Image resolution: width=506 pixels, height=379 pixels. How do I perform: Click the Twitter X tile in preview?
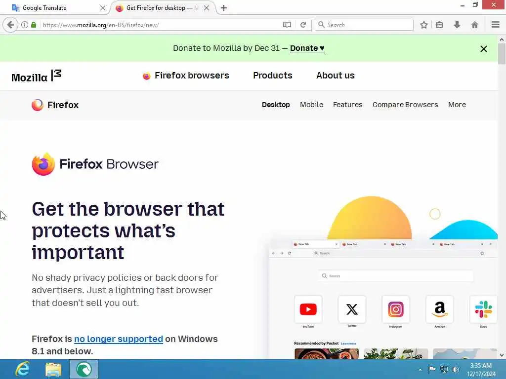click(x=352, y=309)
